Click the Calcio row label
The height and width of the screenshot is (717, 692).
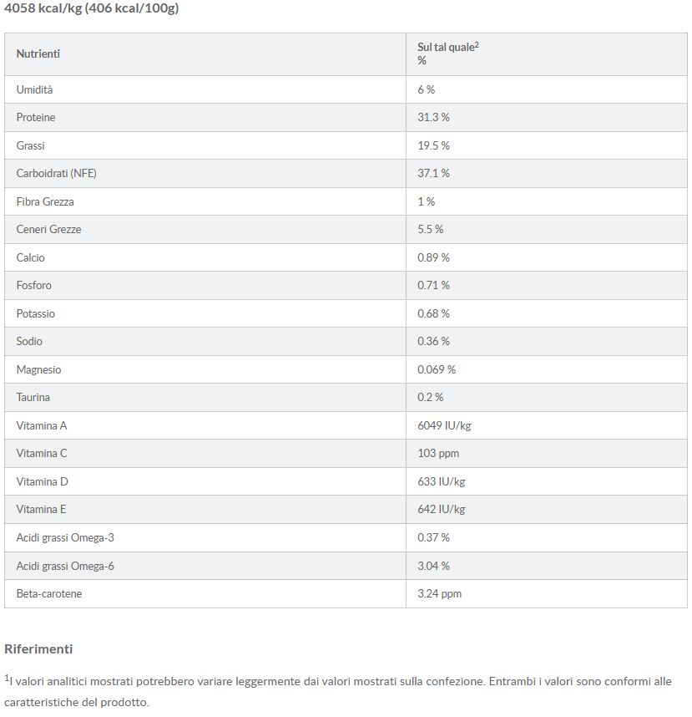pos(31,257)
